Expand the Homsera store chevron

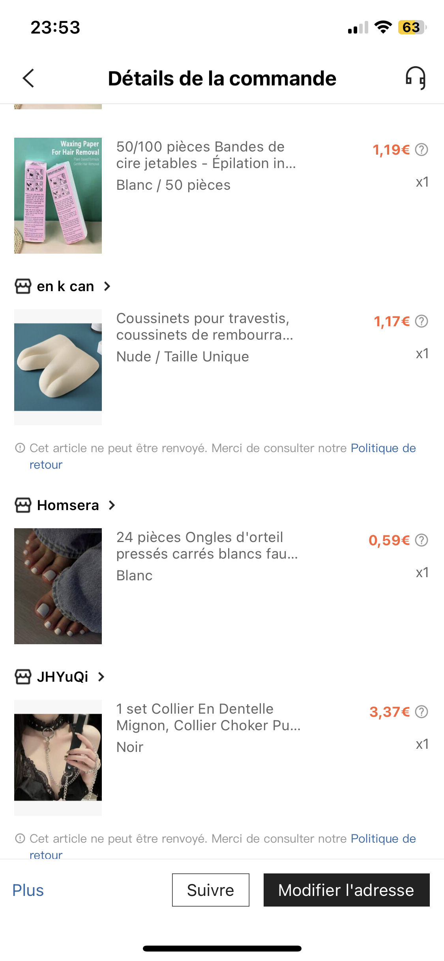coord(112,505)
